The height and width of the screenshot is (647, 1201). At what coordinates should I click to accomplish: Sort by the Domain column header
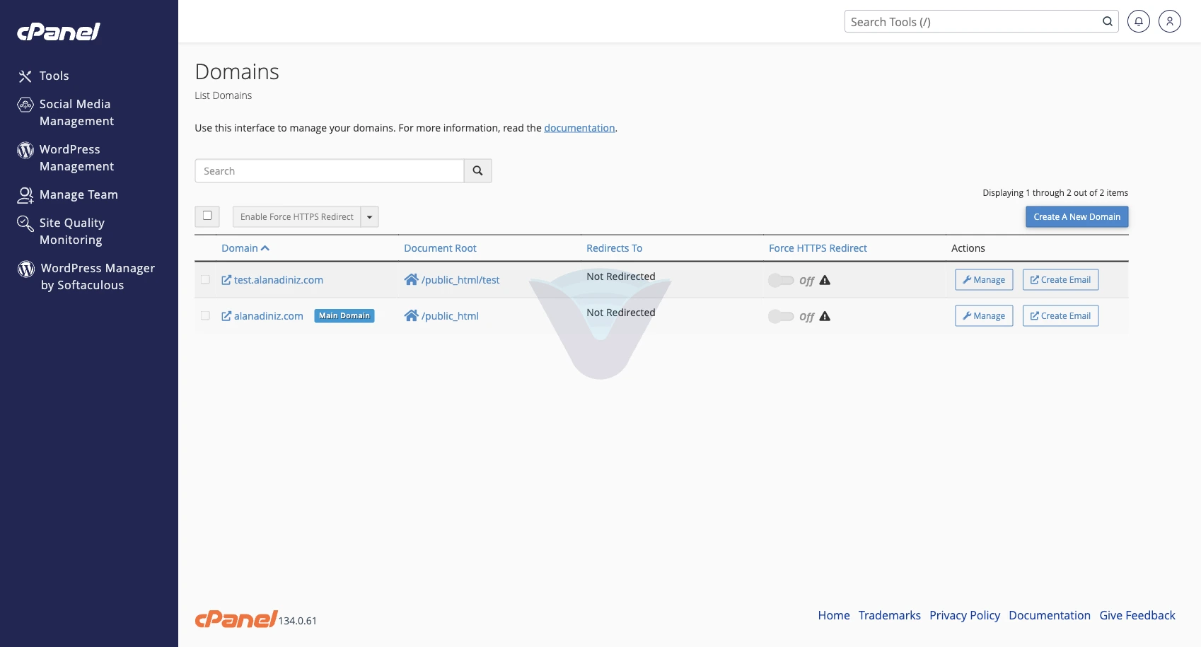coord(245,248)
